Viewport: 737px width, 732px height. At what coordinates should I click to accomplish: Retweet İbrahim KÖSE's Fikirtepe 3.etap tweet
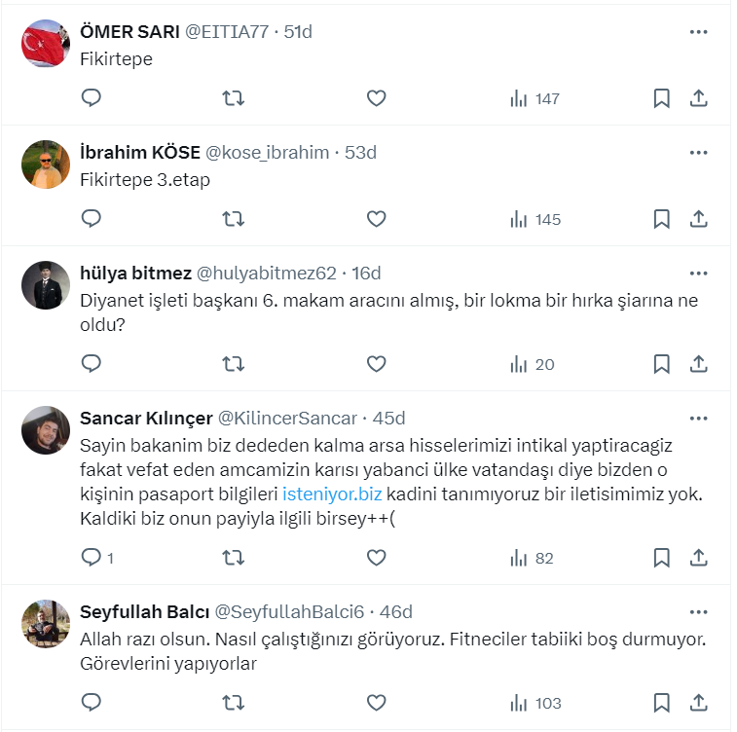click(x=234, y=219)
